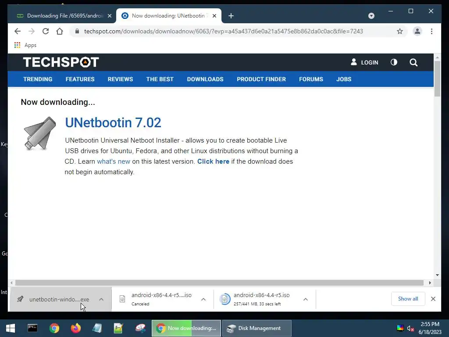Launch Chrome from the taskbar pinned icon

coord(54,328)
